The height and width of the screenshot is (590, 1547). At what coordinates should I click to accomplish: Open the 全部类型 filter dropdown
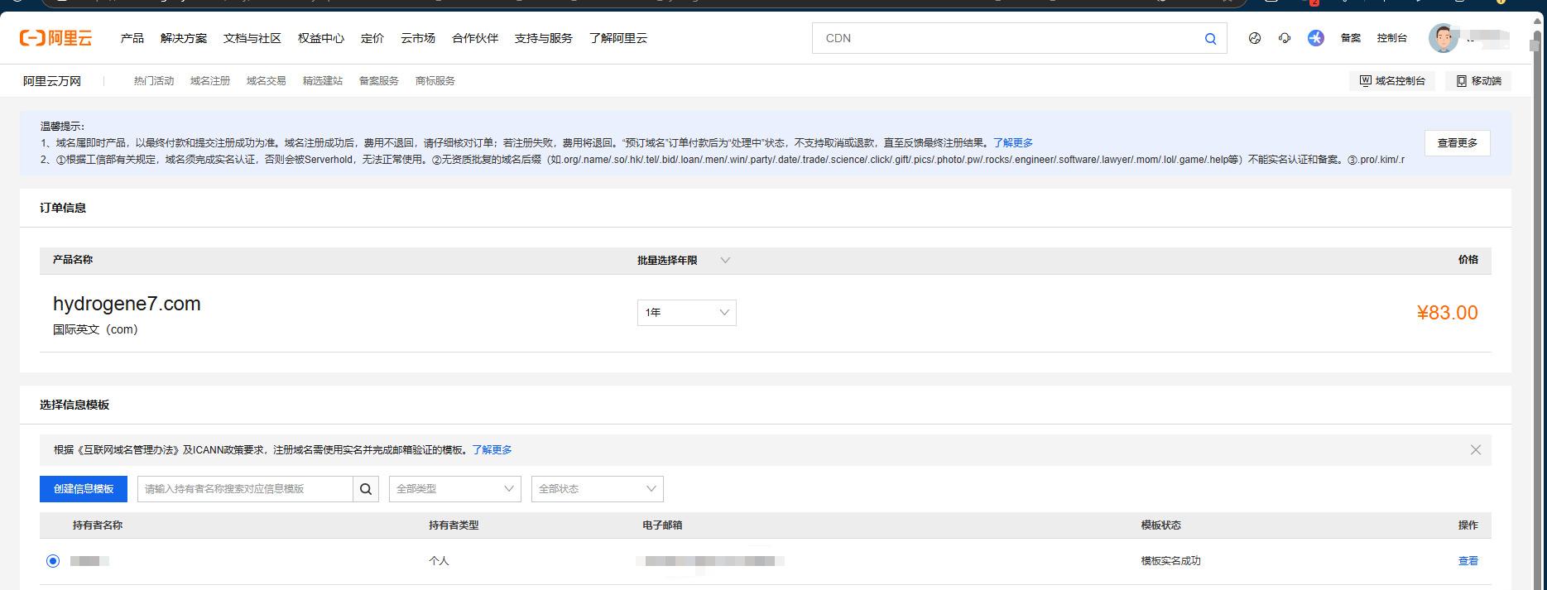point(455,489)
